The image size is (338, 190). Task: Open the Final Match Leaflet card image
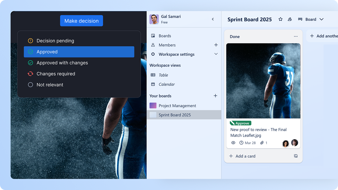click(263, 81)
